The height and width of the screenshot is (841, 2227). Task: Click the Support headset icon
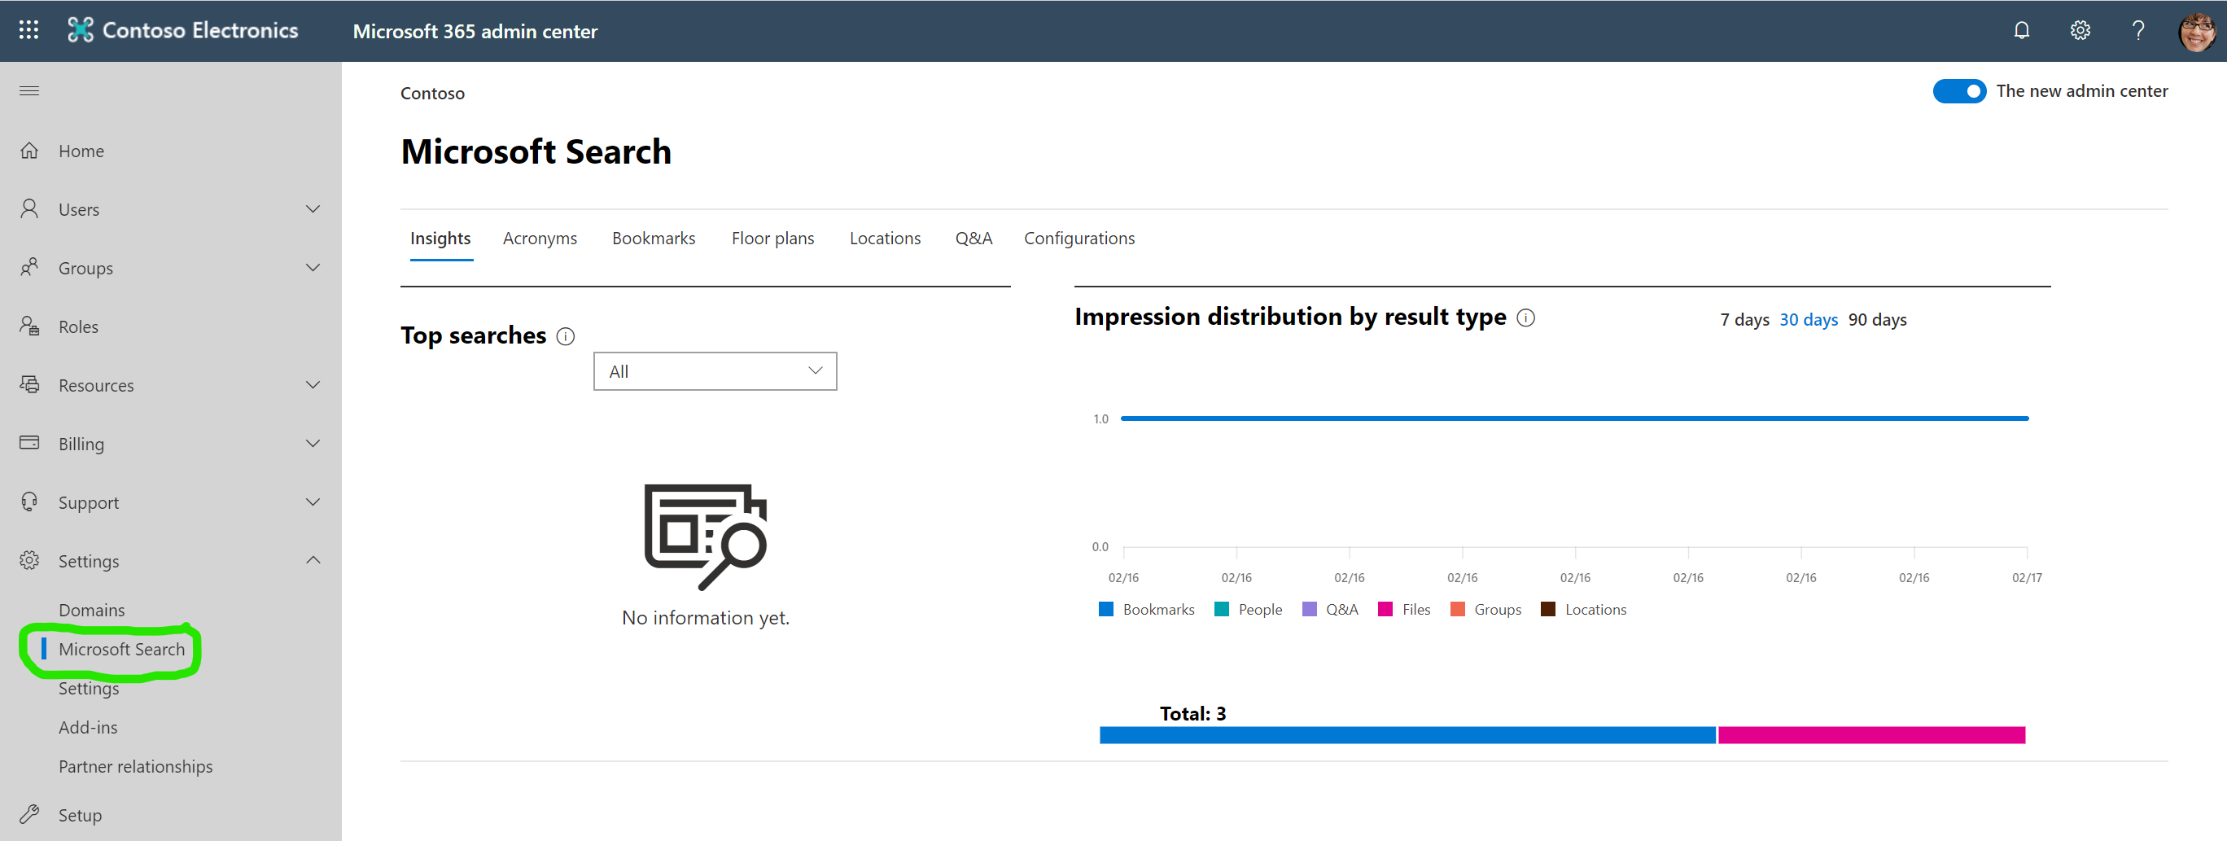[x=29, y=502]
